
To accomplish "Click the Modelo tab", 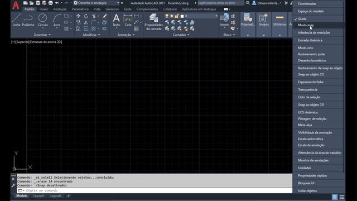I will (22, 196).
